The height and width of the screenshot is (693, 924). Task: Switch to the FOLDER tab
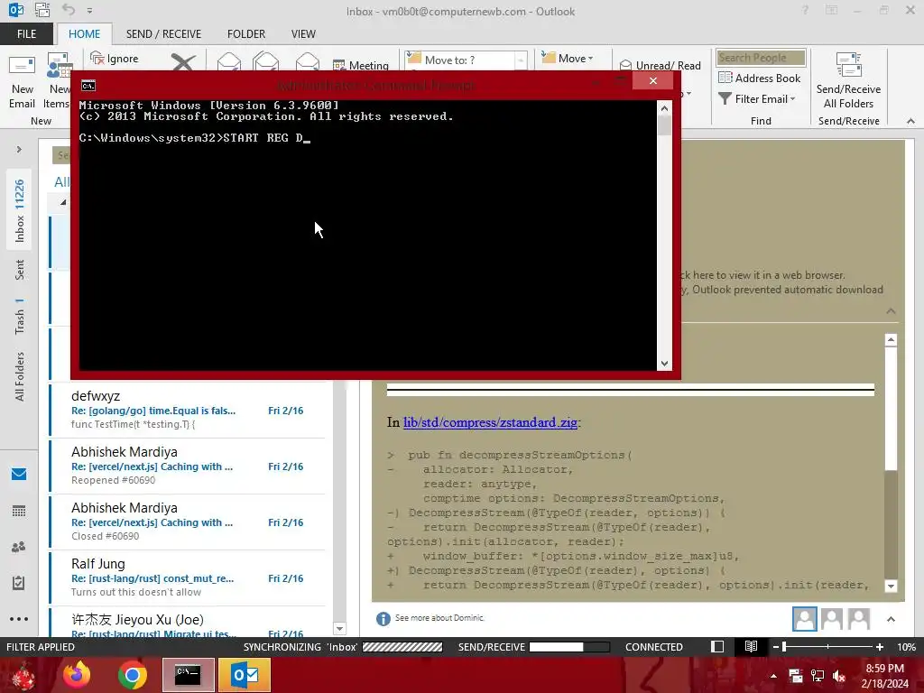(x=246, y=33)
